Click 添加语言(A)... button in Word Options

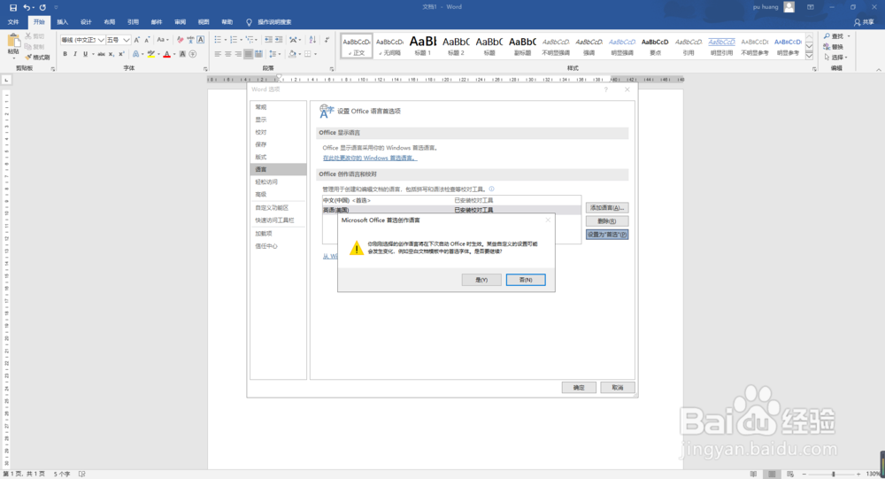pyautogui.click(x=607, y=208)
